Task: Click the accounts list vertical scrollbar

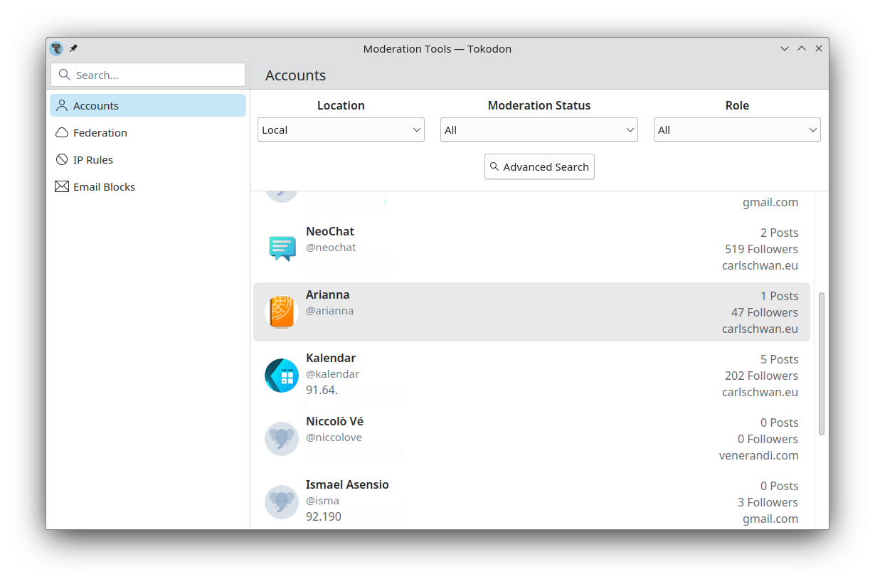Action: pos(821,363)
